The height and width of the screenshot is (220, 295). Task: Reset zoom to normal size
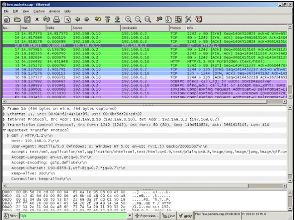point(147,19)
